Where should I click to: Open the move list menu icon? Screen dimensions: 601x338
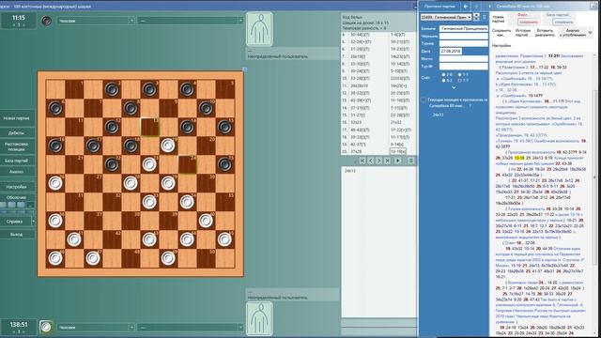tap(410, 161)
